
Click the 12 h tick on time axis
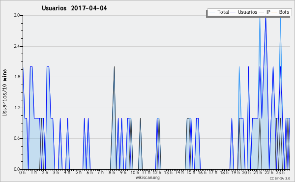coord(157,172)
